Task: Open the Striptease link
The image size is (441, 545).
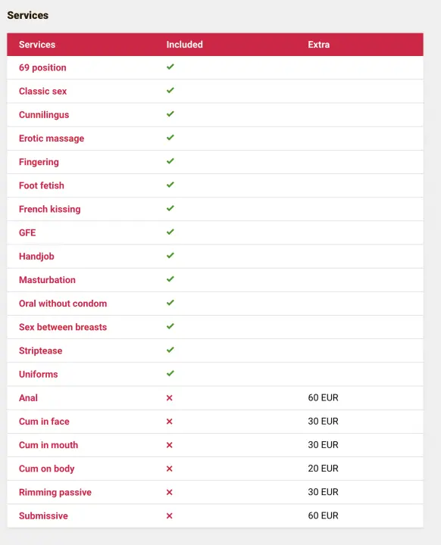Action: [40, 350]
